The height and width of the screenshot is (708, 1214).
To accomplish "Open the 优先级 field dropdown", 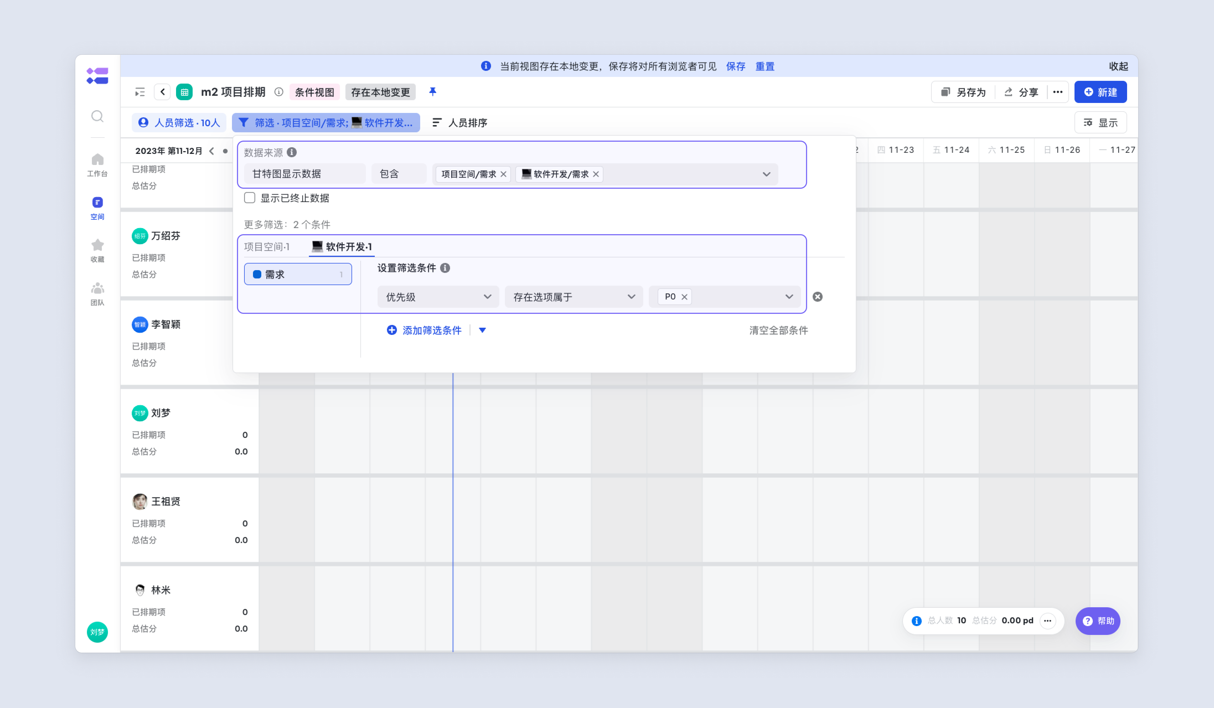I will (x=438, y=297).
